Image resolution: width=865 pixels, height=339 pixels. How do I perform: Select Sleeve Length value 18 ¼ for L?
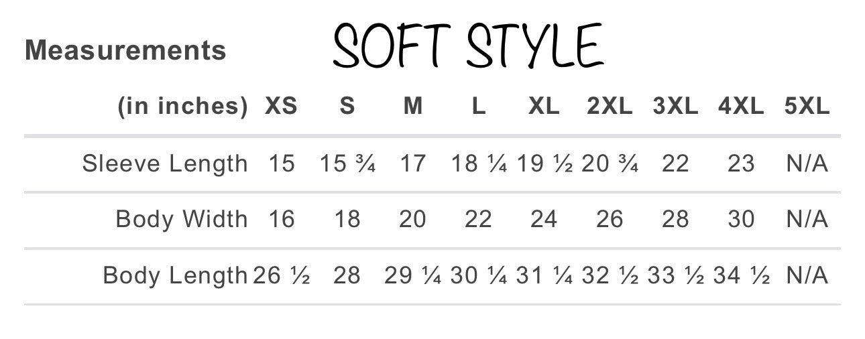[x=478, y=163]
